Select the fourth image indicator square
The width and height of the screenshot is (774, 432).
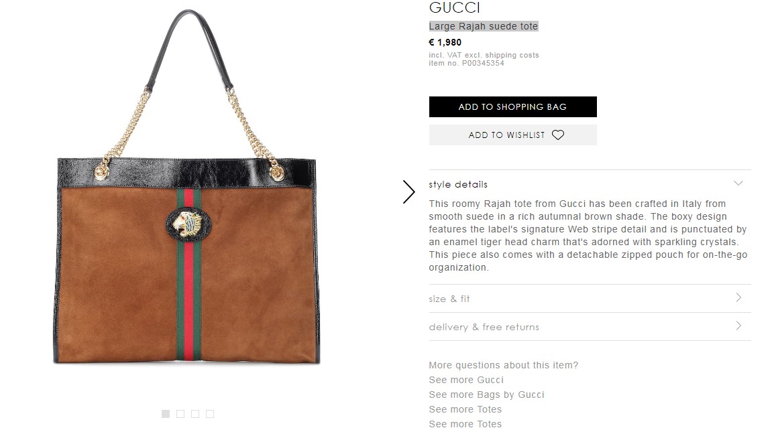211,414
